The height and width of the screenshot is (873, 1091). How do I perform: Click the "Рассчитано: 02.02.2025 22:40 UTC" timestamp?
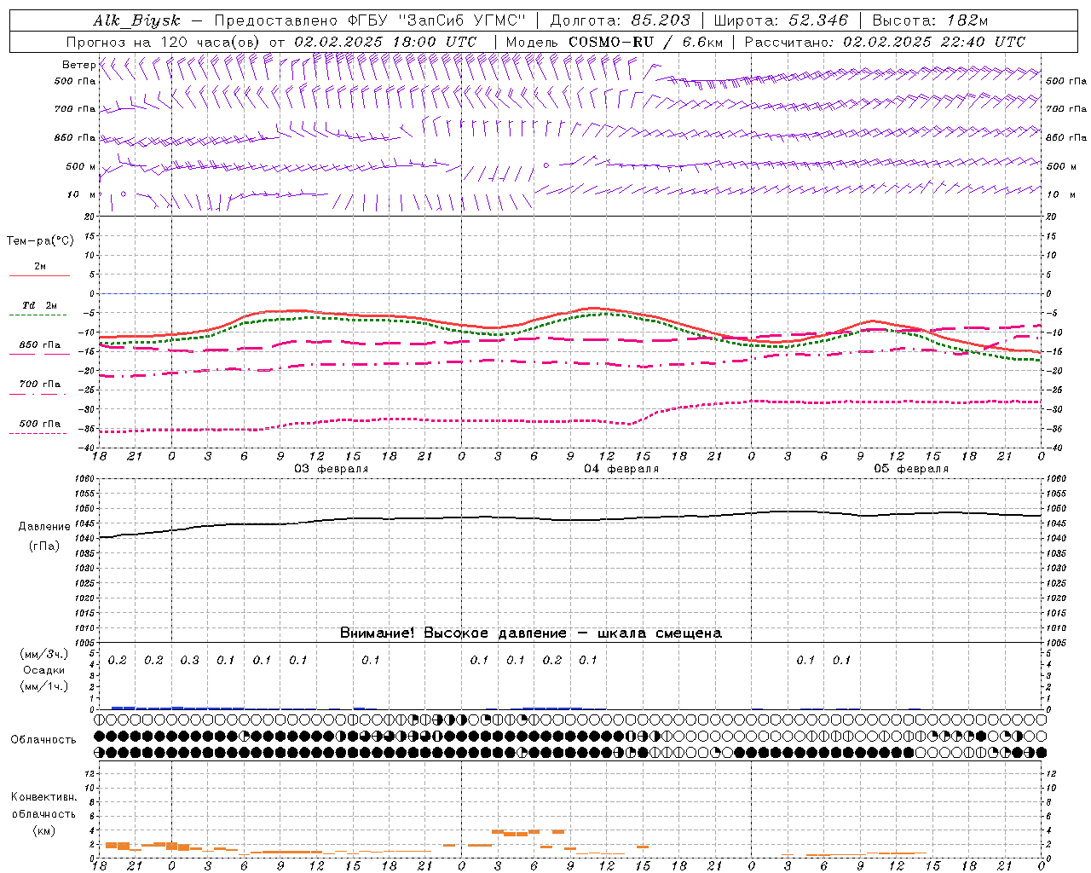tap(885, 42)
